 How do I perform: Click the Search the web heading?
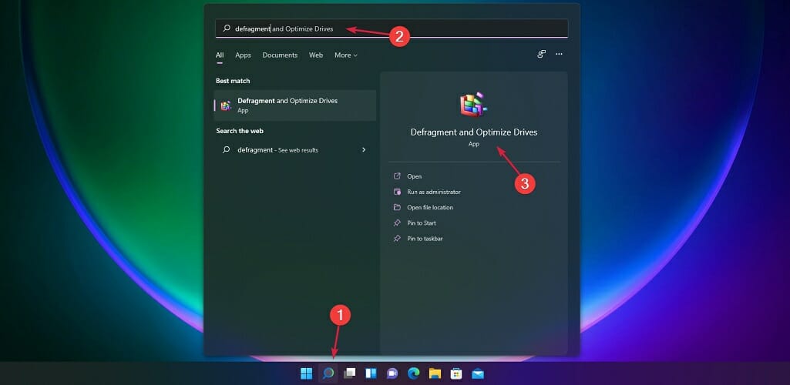pyautogui.click(x=240, y=131)
